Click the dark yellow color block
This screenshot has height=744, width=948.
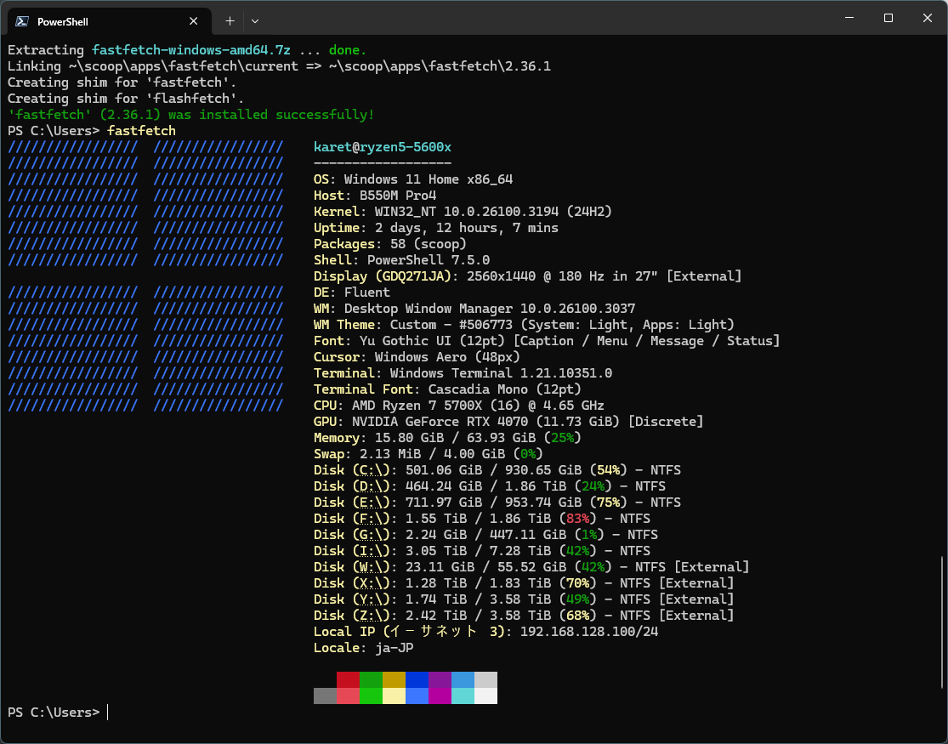pos(395,680)
